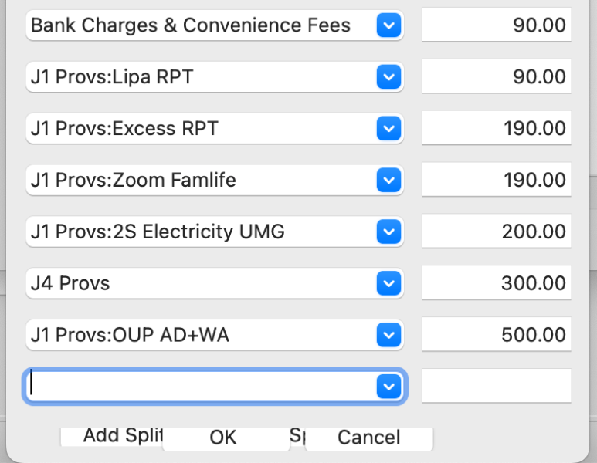Select the 90.00 amount field for Lipa RPT
The height and width of the screenshot is (463, 597).
point(497,76)
